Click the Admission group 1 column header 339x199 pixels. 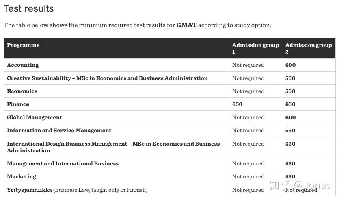(255, 49)
